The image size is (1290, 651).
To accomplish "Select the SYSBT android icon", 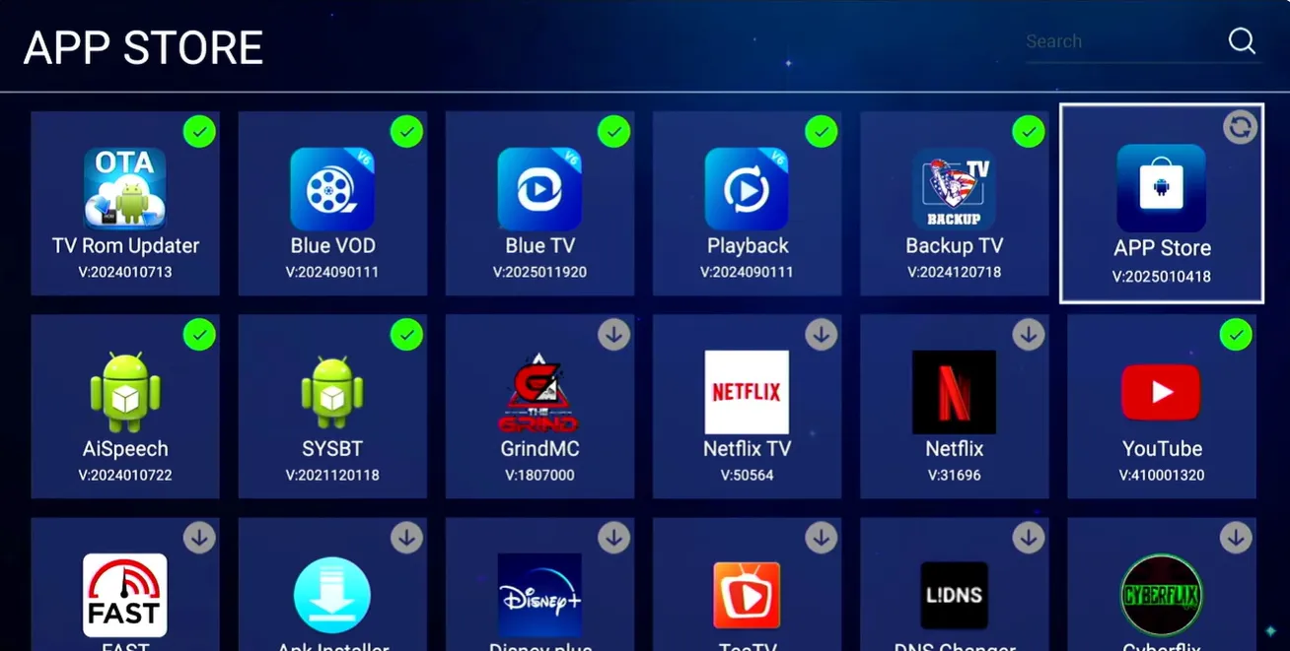I will pos(332,392).
